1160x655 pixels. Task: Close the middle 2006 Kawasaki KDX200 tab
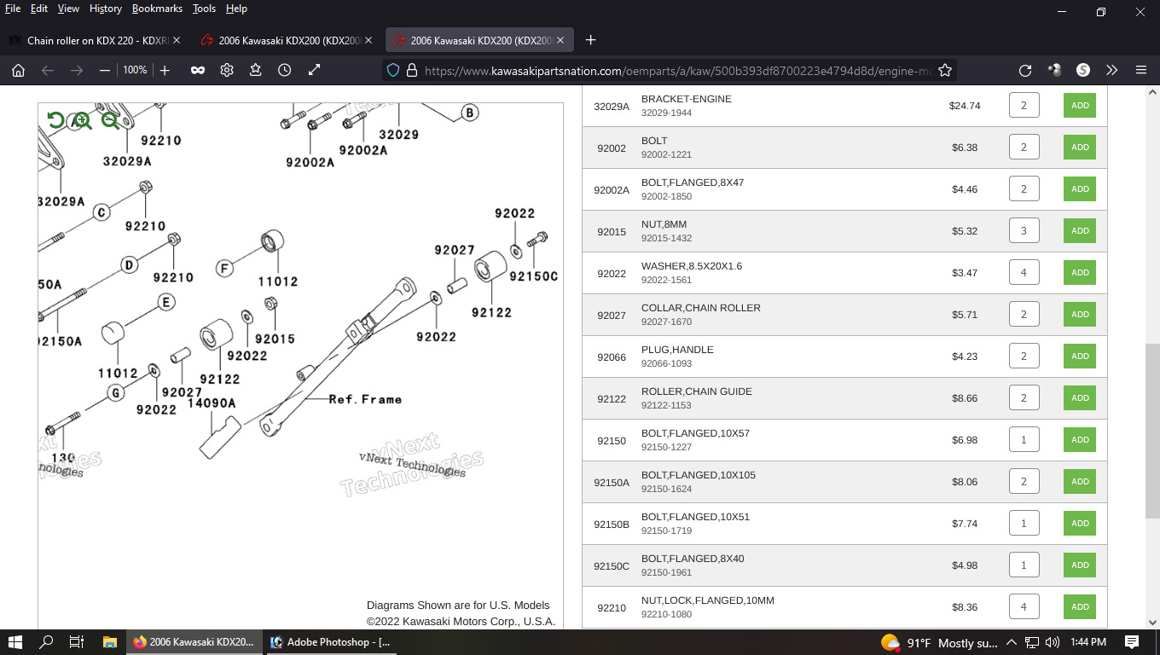coord(369,40)
